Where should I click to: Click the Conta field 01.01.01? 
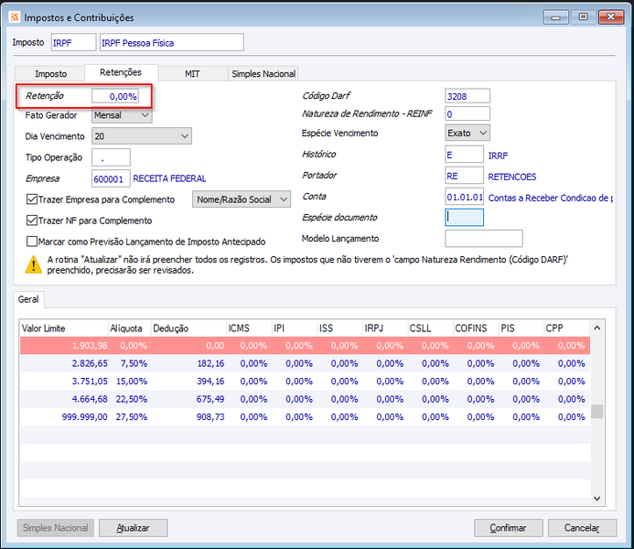[x=464, y=197]
